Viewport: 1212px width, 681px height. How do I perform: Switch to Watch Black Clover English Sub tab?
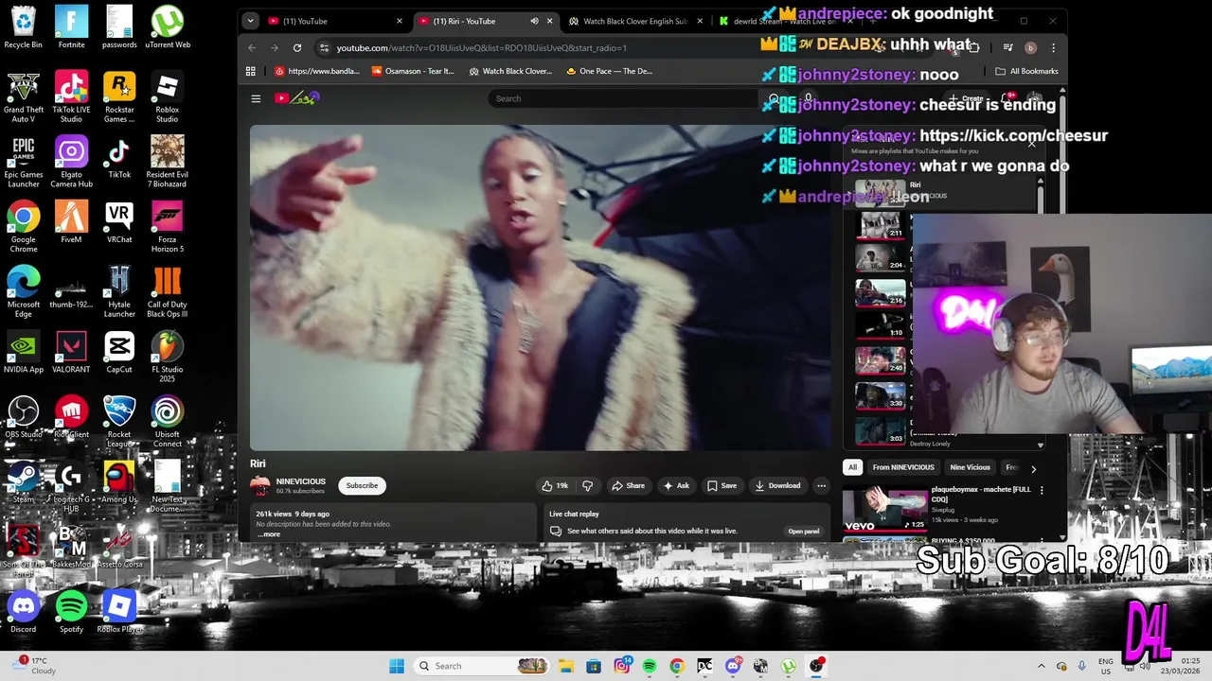point(635,21)
